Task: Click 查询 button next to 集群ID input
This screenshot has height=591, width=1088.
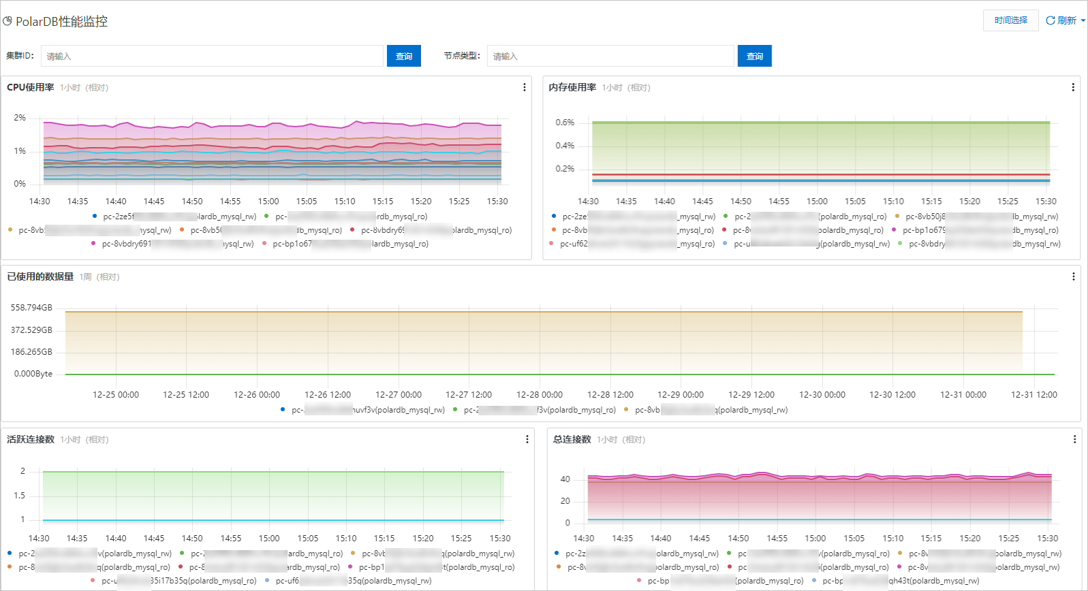Action: [x=404, y=56]
